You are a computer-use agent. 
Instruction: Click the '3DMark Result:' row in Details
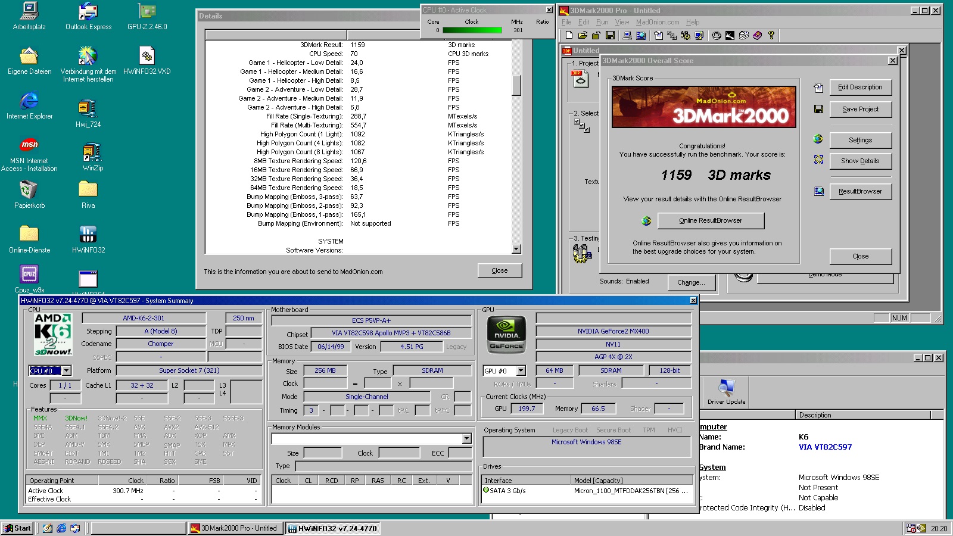pyautogui.click(x=357, y=45)
